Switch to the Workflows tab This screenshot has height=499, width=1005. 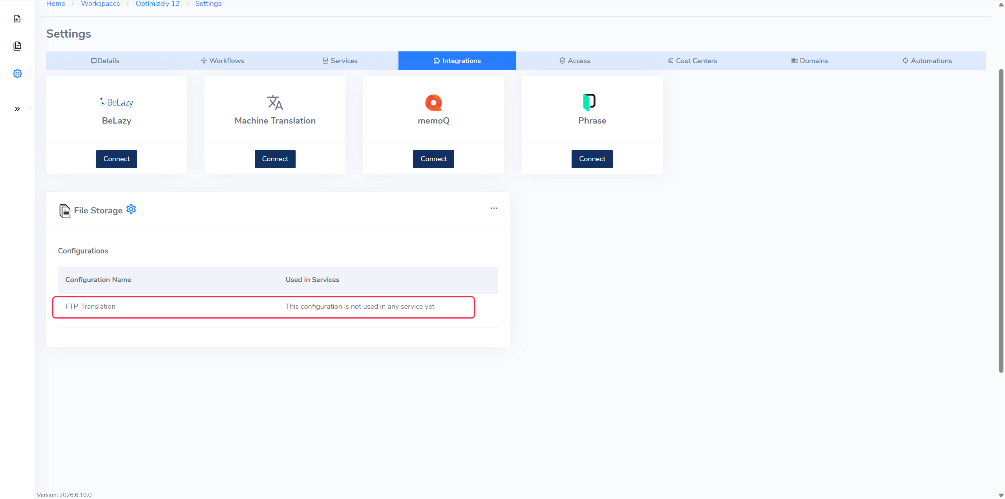[222, 61]
